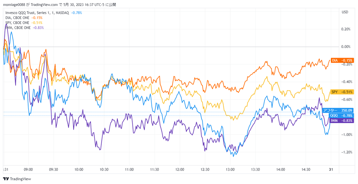Select the Invesco QQQ Trust legend title
This screenshot has height=184, width=358.
37,13
